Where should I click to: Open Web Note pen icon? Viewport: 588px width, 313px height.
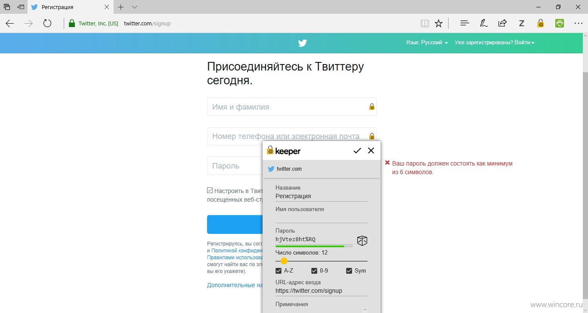(483, 23)
